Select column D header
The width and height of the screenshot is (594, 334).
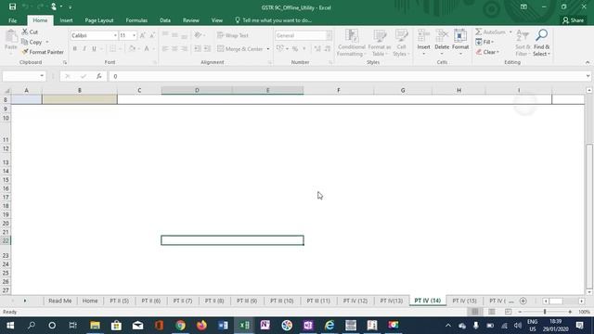(197, 90)
